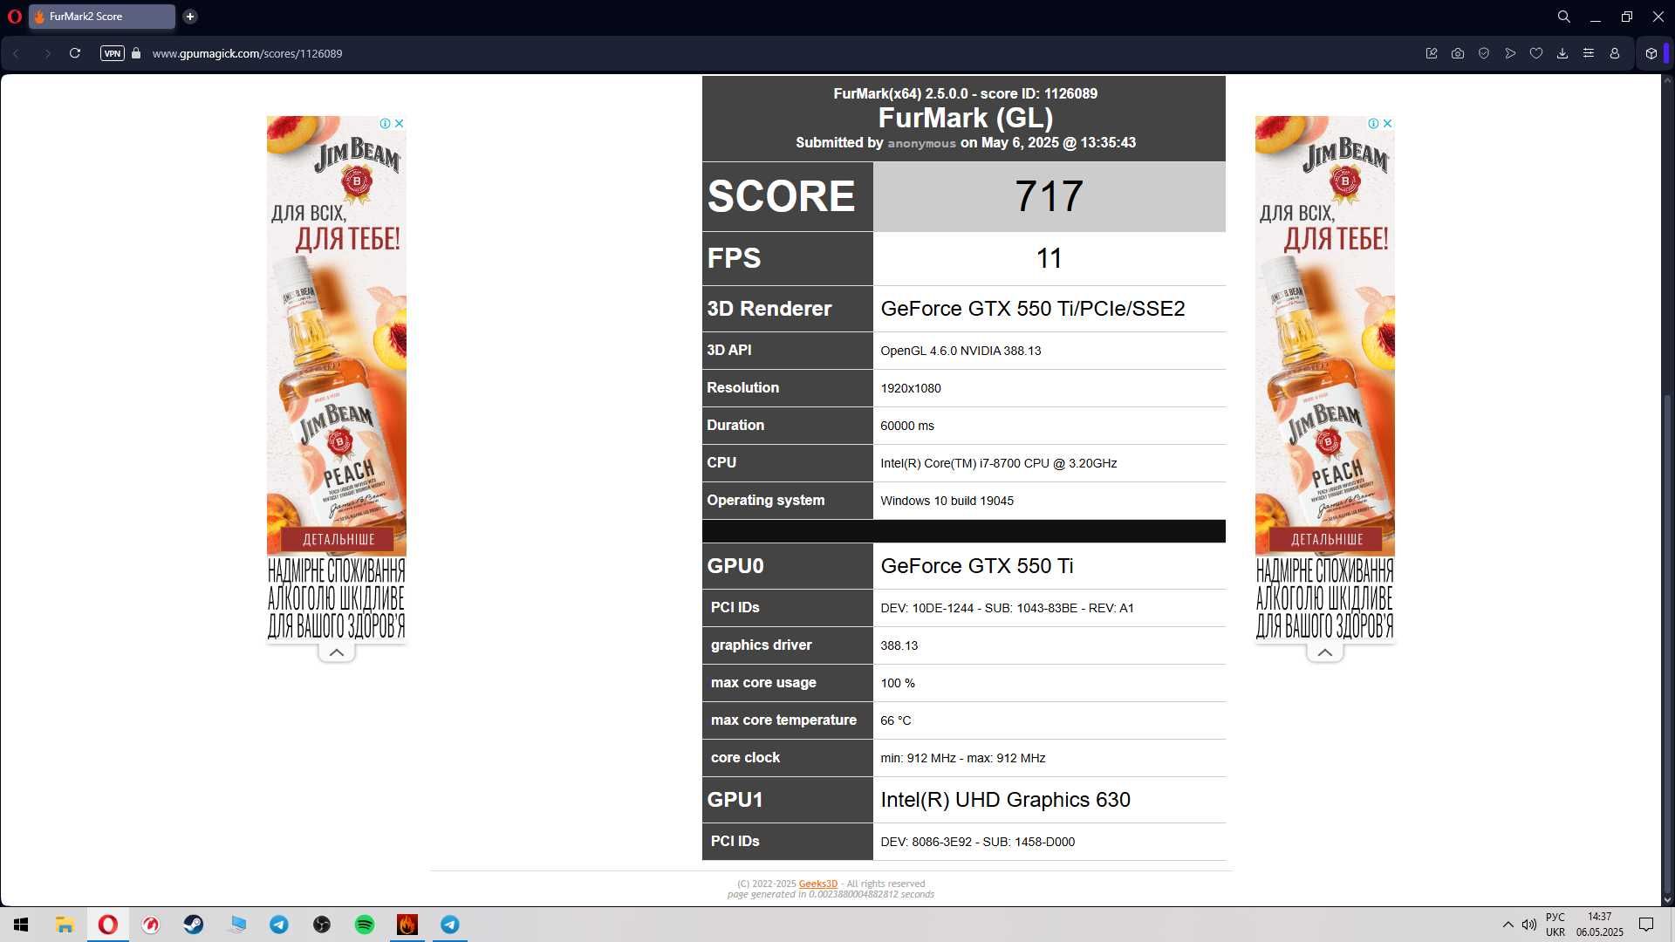Open Spotify from the taskbar
This screenshot has width=1675, height=942.
[365, 925]
